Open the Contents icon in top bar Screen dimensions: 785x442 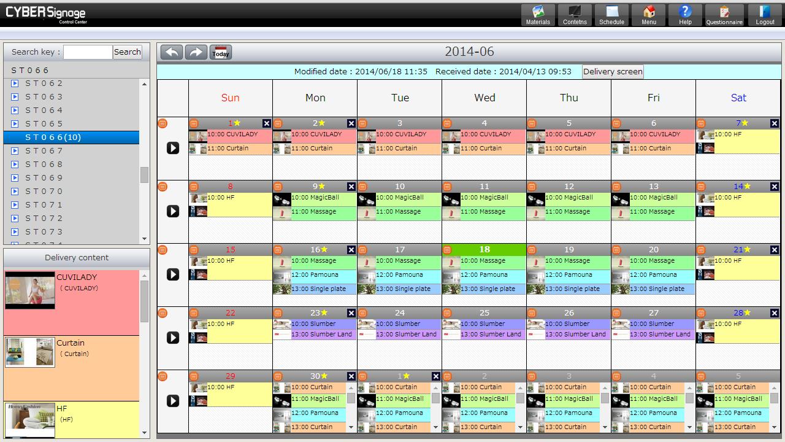pyautogui.click(x=575, y=15)
